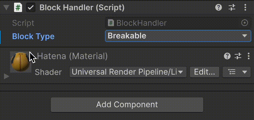Open Block Handler script help reference
The width and height of the screenshot is (254, 120).
tap(218, 8)
